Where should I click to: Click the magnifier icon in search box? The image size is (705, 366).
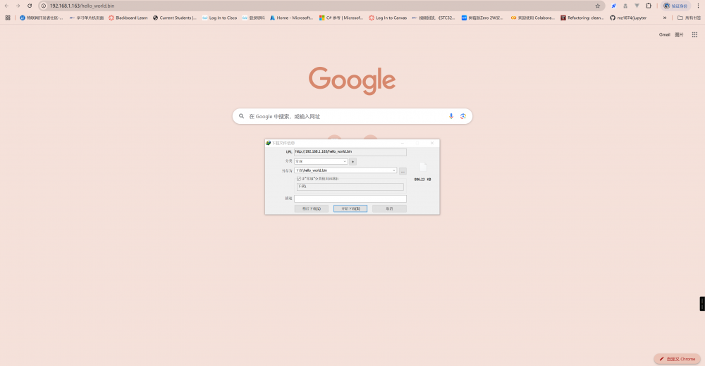(x=241, y=116)
